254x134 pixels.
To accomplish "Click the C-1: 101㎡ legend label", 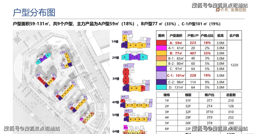I will [176, 76].
